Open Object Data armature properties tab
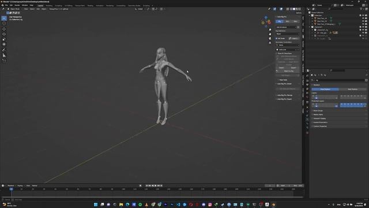 point(307,120)
